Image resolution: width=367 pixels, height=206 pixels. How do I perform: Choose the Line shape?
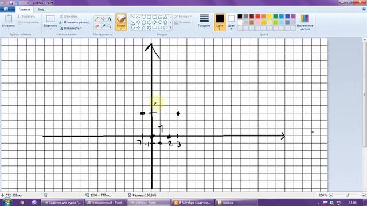(x=132, y=17)
